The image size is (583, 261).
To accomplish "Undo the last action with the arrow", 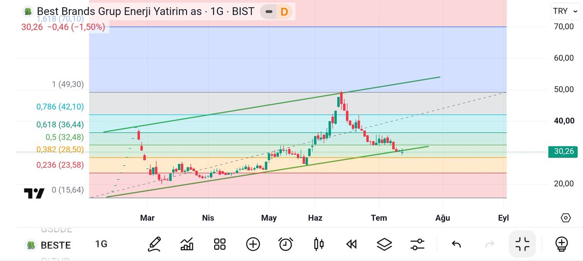I will click(x=456, y=244).
